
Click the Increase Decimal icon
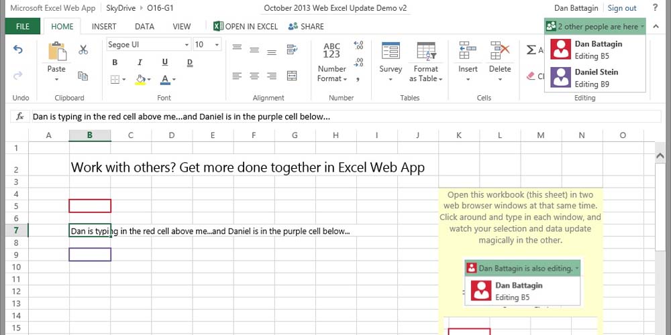click(358, 46)
